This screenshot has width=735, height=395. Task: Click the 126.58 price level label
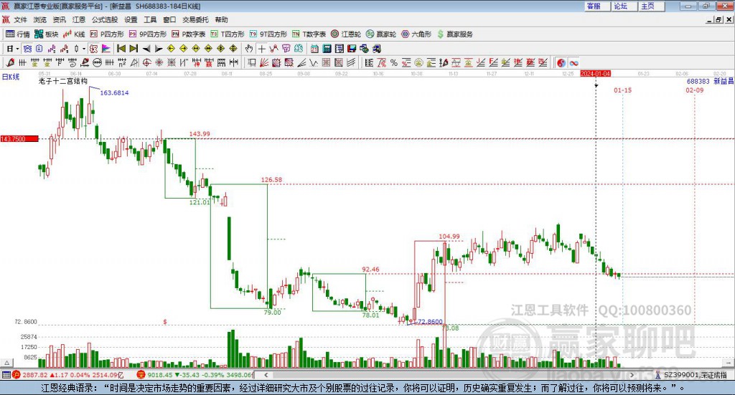271,180
